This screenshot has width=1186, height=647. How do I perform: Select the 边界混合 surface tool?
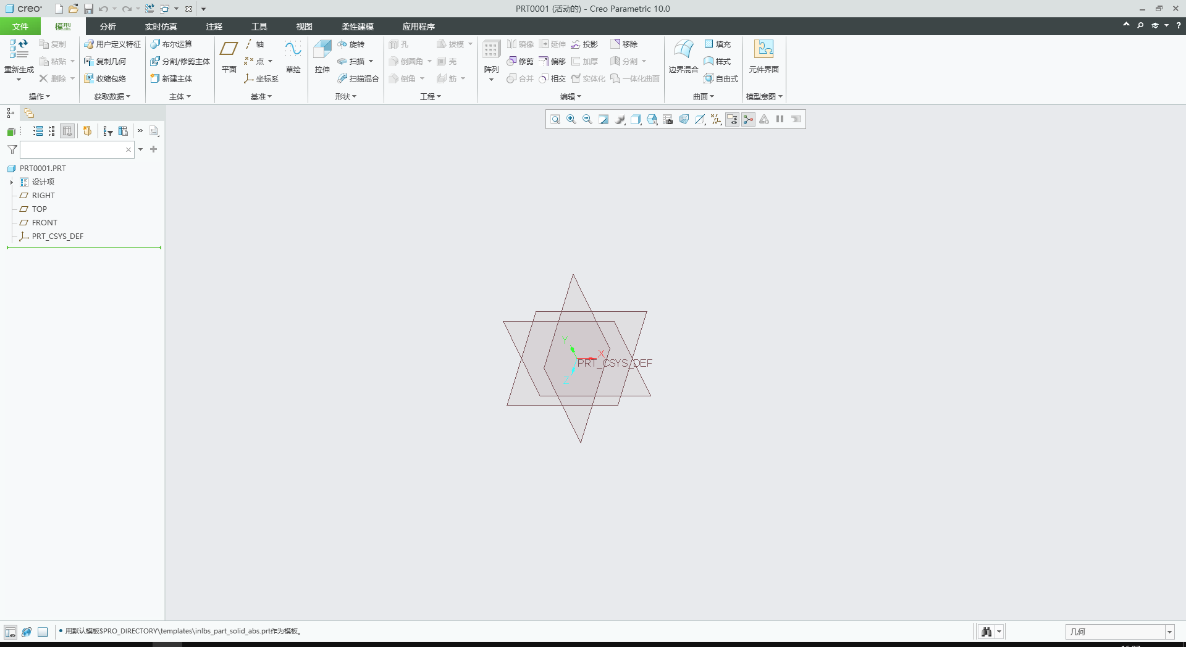pyautogui.click(x=683, y=56)
